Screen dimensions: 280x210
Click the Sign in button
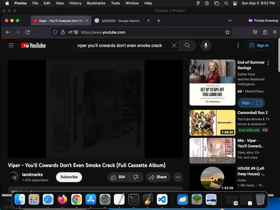pos(259,45)
